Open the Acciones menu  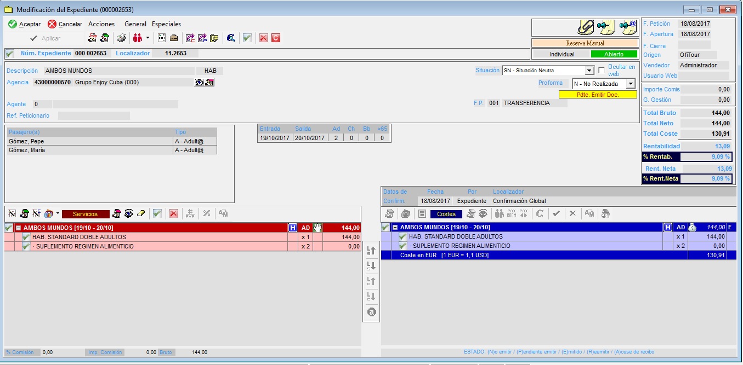(x=101, y=24)
